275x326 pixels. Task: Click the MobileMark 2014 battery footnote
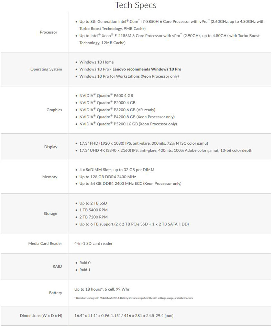click(134, 298)
